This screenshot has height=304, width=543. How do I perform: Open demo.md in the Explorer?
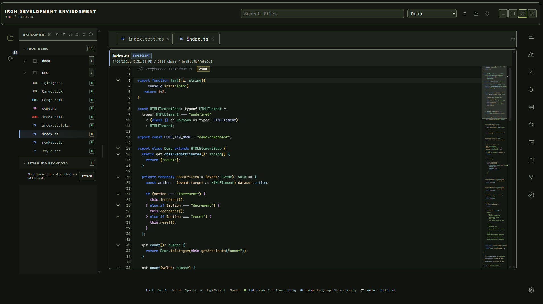click(x=58, y=109)
